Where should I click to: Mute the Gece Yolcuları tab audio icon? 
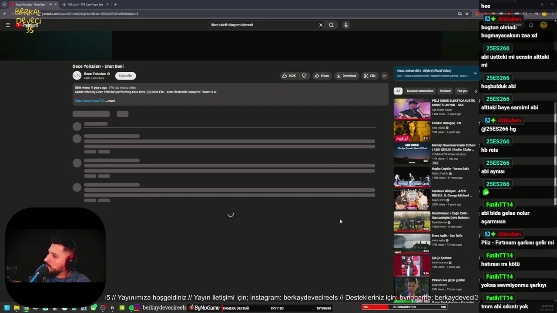tap(50, 4)
